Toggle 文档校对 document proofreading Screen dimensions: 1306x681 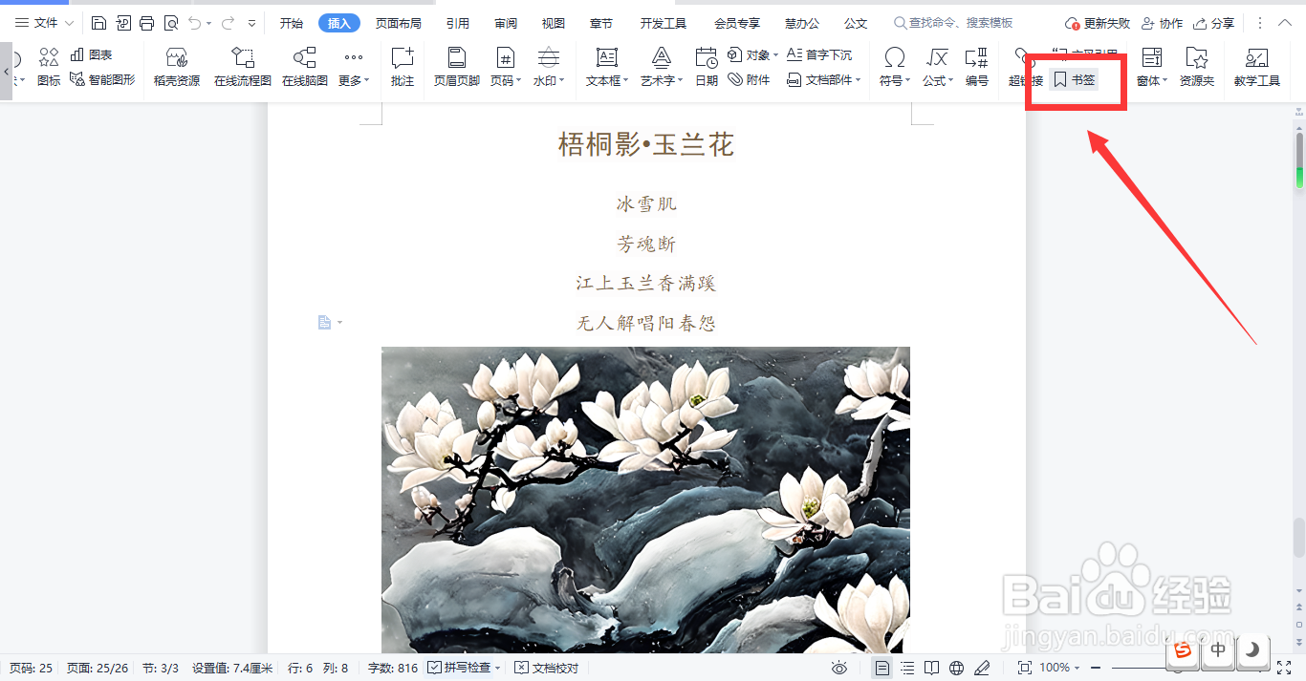coord(547,668)
